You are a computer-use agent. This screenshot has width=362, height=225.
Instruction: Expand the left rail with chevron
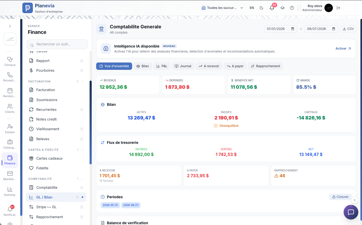10,26
